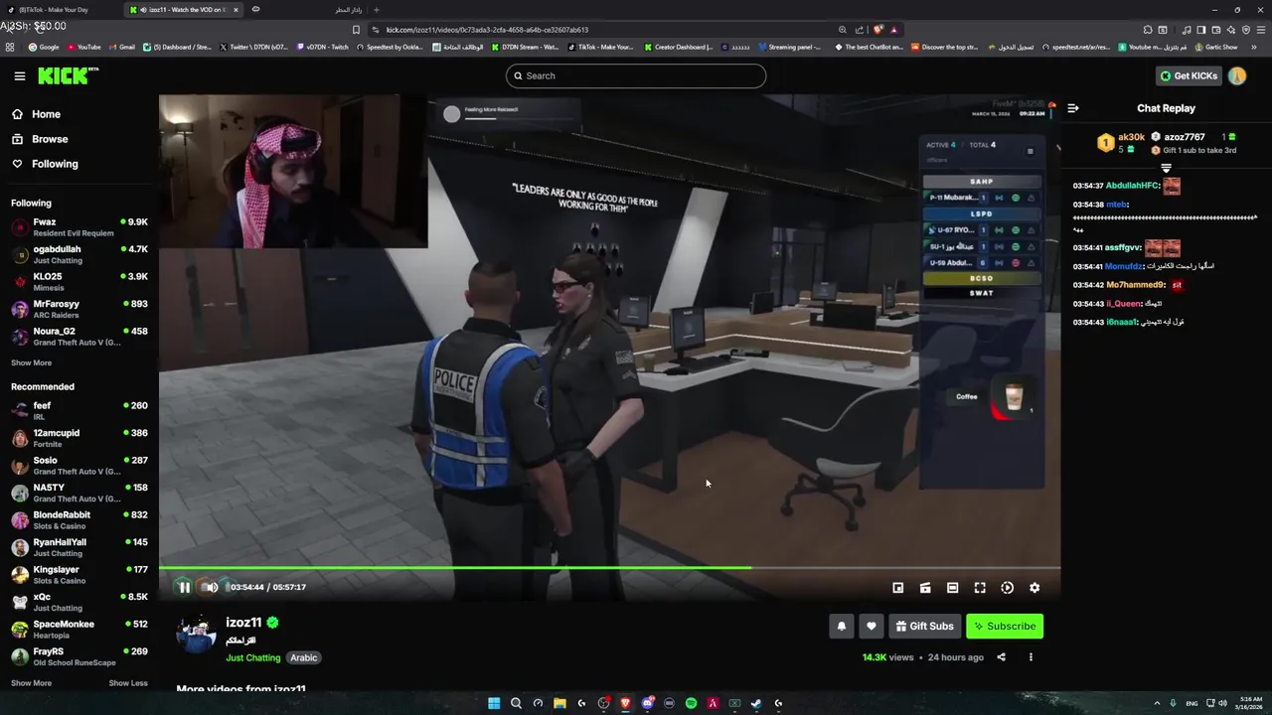Open xQc recommended channel
Screen dimensions: 1272x715
[79, 602]
